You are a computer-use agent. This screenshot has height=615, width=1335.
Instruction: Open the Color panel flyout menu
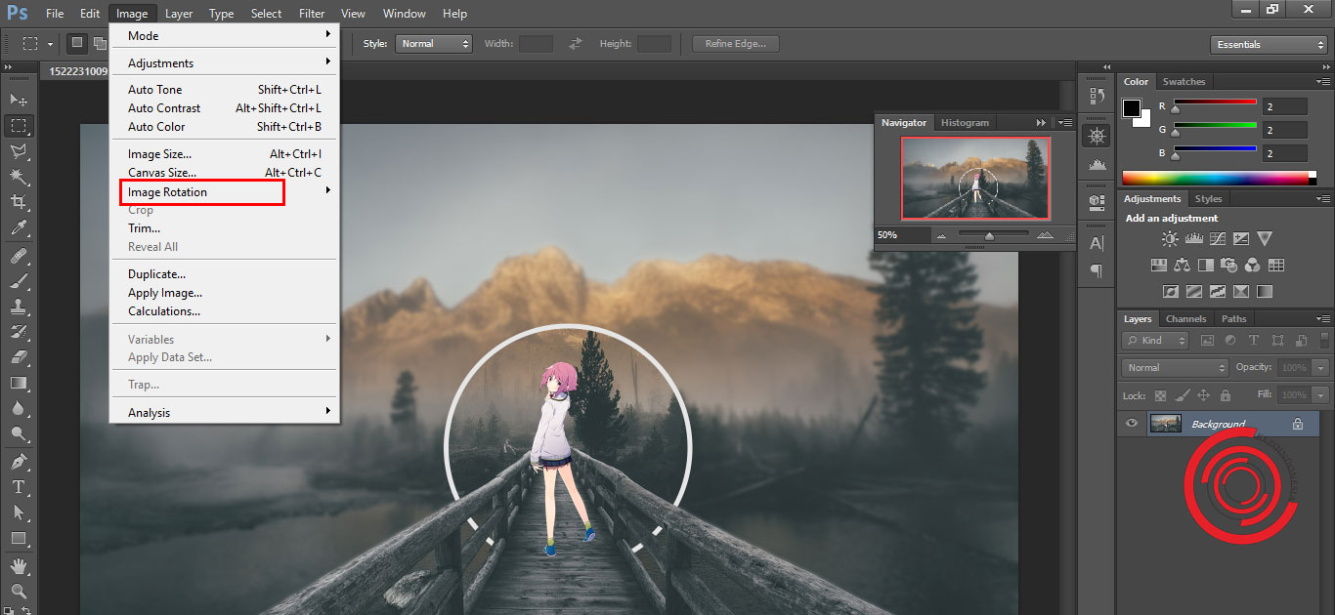1322,82
